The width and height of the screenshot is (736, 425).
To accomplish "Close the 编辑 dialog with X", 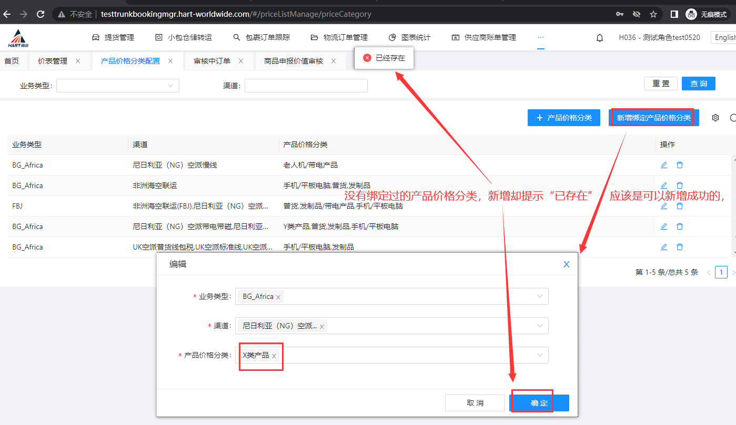I will coord(566,264).
